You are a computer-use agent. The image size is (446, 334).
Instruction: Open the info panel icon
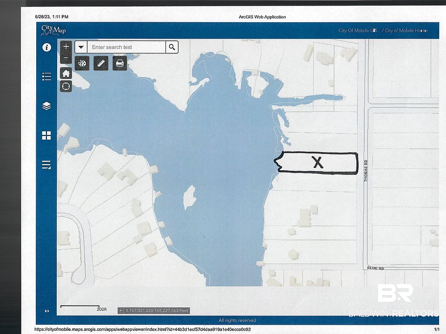pos(46,47)
